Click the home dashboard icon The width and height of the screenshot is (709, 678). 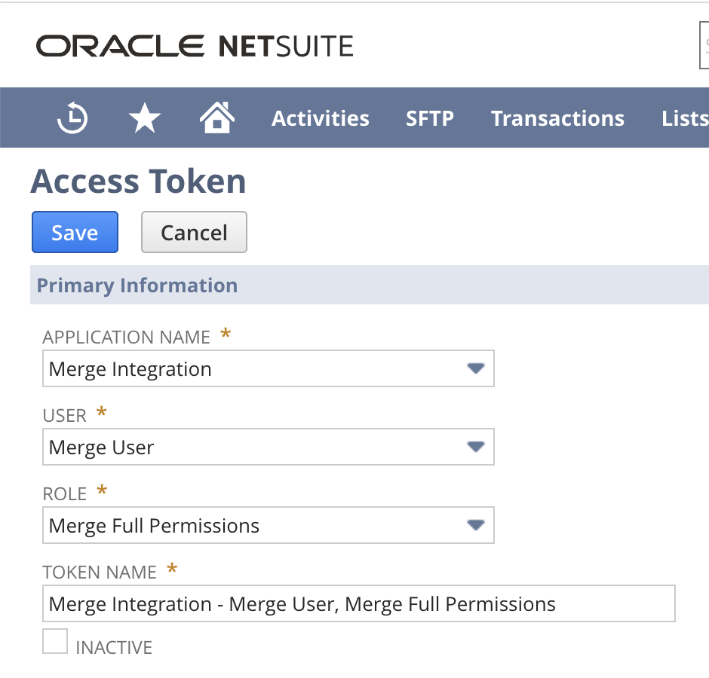[x=217, y=118]
